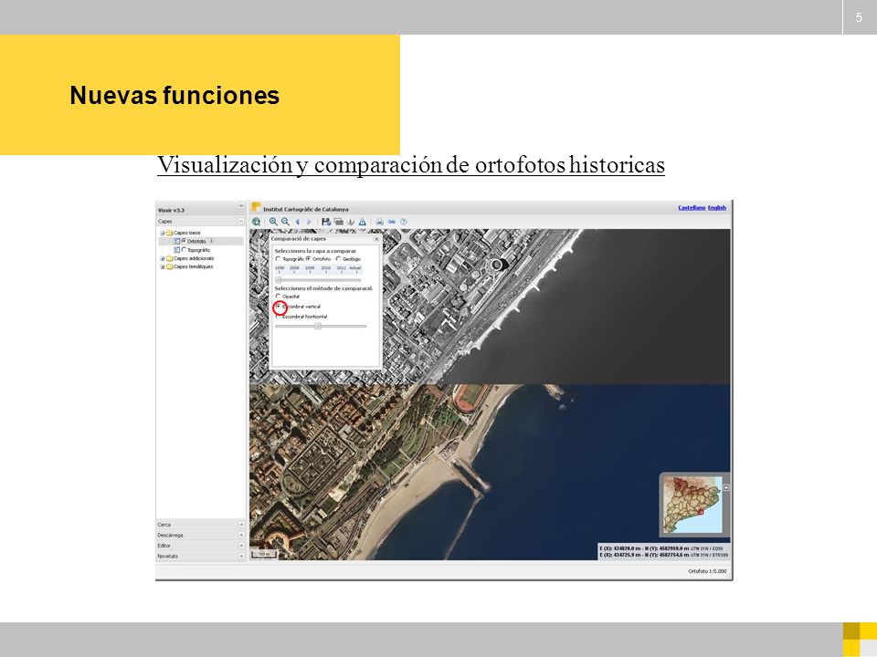Image resolution: width=877 pixels, height=657 pixels.
Task: Click the print icon in toolbar
Action: [x=380, y=222]
